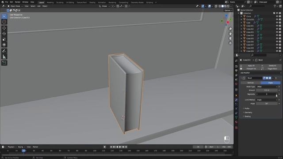The height and width of the screenshot is (159, 283).
Task: Toggle the camera view icon
Action: pyautogui.click(x=230, y=38)
